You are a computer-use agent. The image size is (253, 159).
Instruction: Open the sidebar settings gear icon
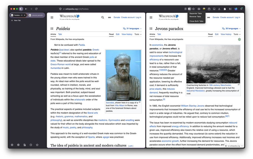click(x=12, y=145)
